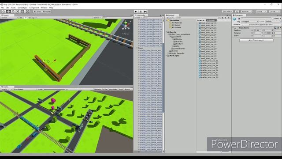Expand the Packages folder arrow
This screenshot has width=282, height=159.
pos(166,56)
